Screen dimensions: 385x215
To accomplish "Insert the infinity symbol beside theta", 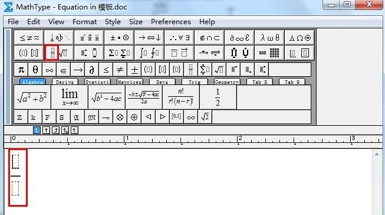I will 50,70.
